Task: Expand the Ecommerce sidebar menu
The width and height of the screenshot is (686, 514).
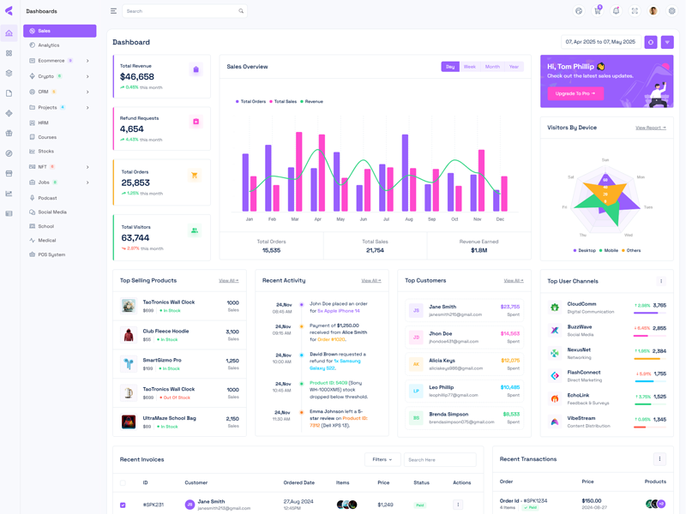Action: [x=59, y=61]
